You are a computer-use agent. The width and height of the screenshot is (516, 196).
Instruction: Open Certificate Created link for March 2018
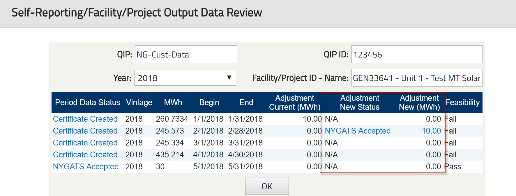[85, 143]
